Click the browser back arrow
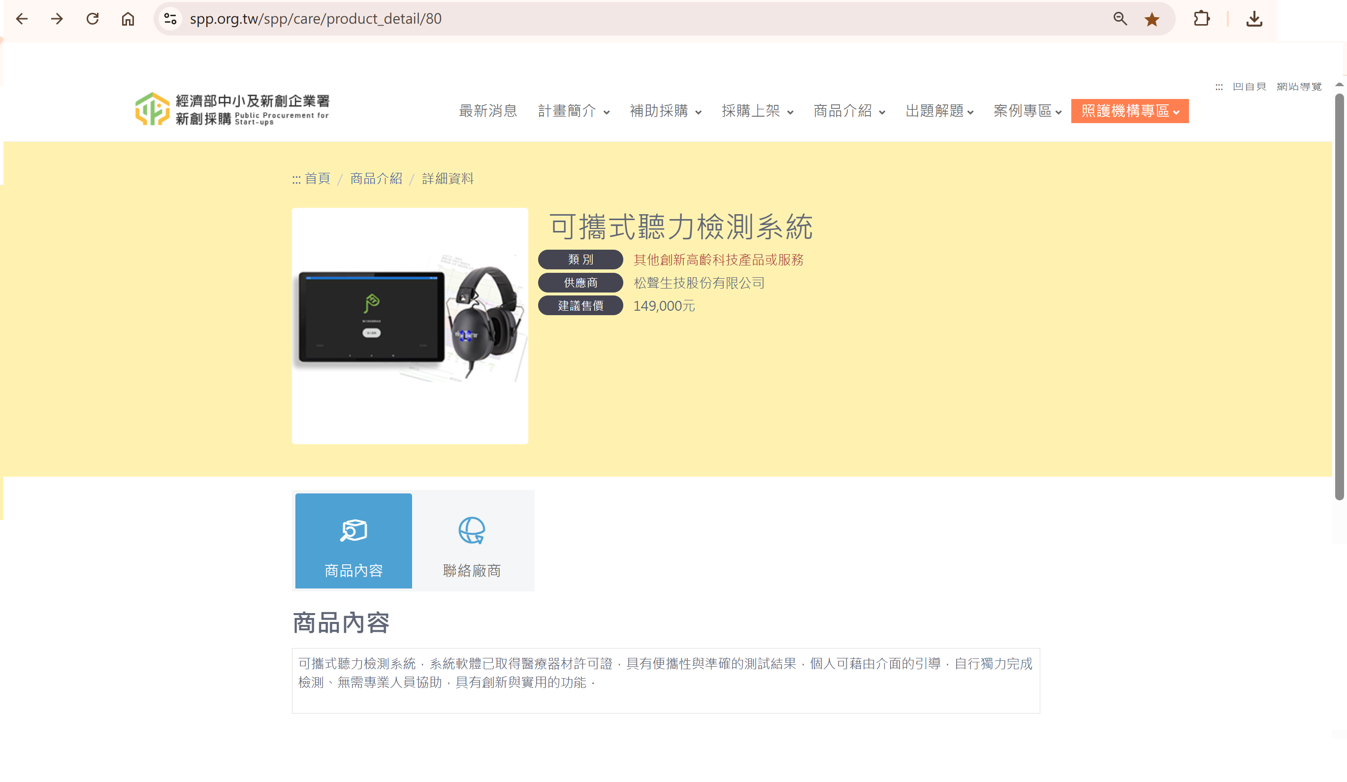 22,19
